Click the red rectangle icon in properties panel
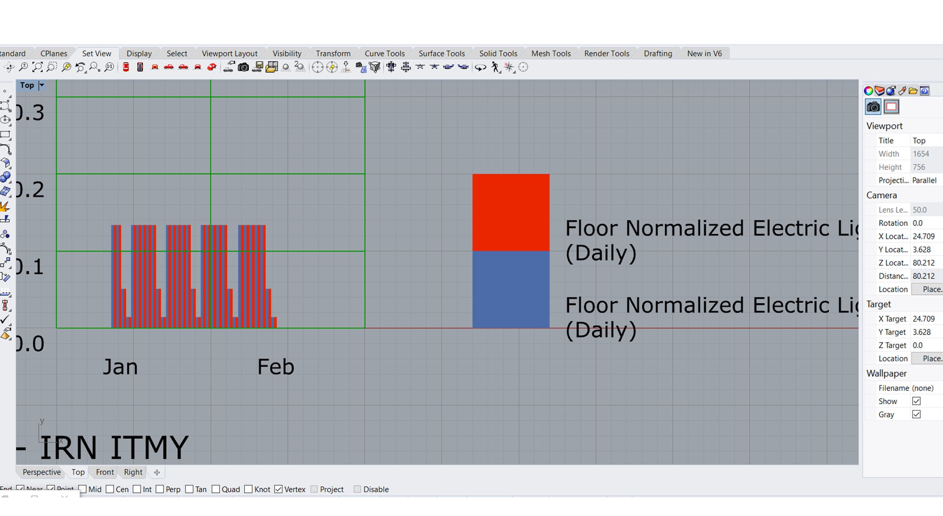Viewport: 943px width, 516px height. point(891,107)
